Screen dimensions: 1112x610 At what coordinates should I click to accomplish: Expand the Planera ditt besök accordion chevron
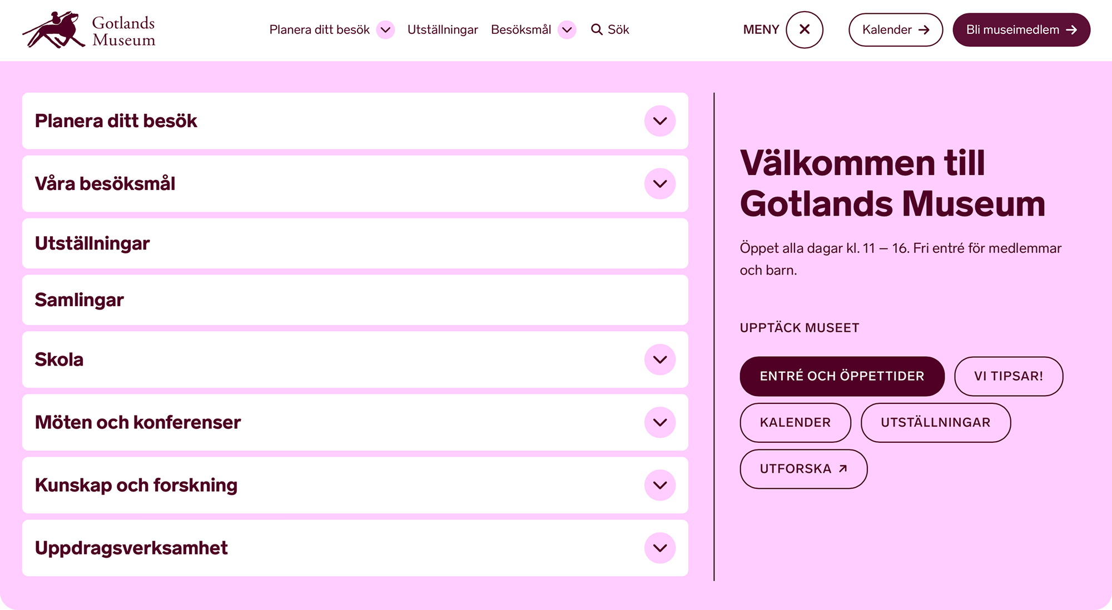click(x=660, y=121)
